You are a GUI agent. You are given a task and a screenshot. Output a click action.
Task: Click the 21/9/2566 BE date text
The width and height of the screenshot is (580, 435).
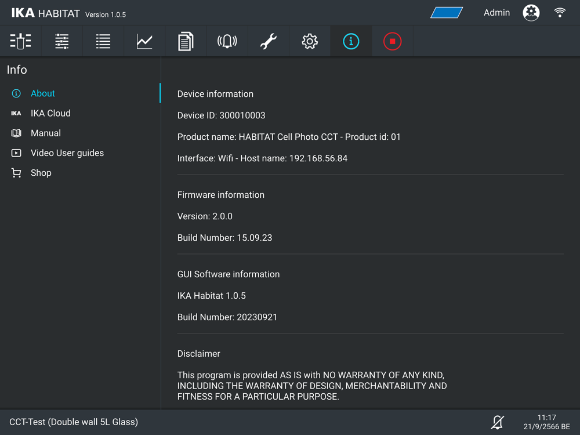point(547,426)
